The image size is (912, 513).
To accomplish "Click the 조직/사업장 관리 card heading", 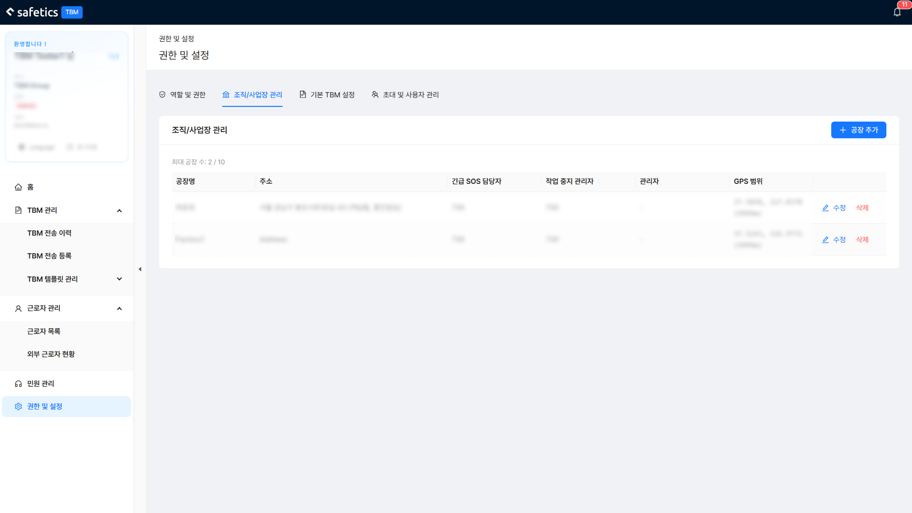I will (199, 130).
